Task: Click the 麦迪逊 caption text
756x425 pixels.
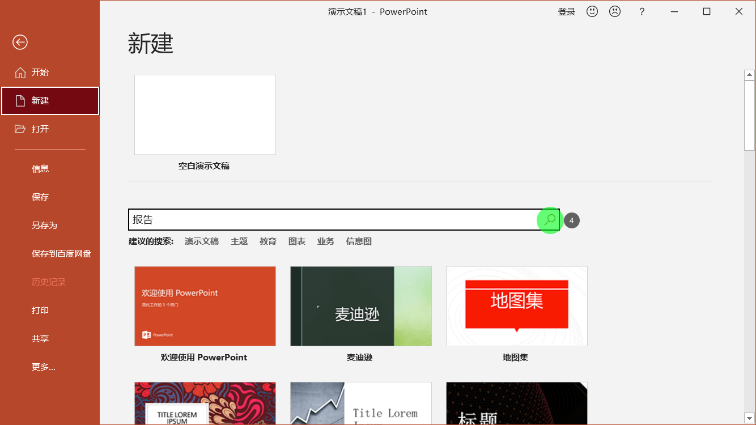Action: [x=360, y=358]
